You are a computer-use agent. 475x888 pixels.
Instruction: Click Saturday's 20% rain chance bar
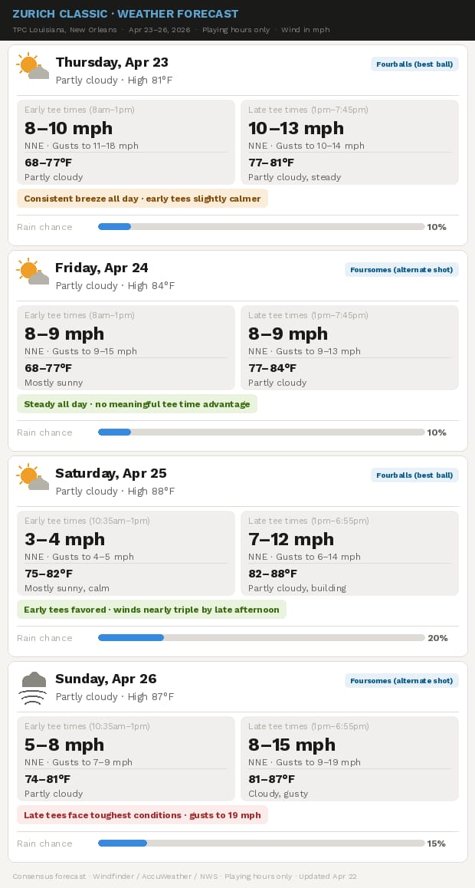[261, 638]
